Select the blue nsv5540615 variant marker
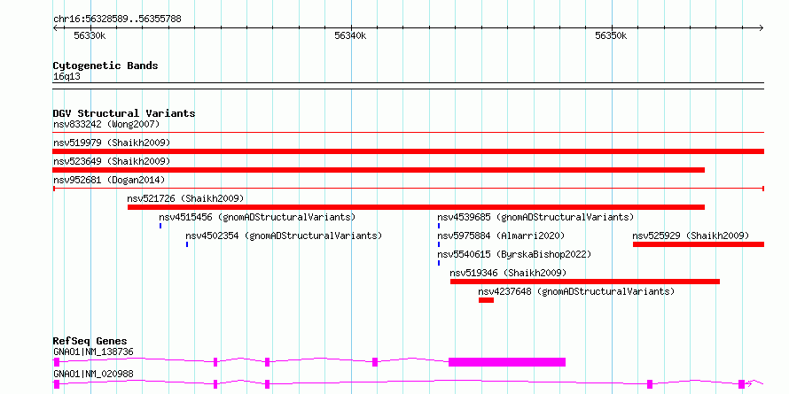The image size is (789, 394). 439,263
